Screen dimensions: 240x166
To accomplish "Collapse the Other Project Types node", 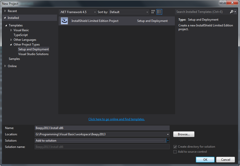I will click(11, 45).
